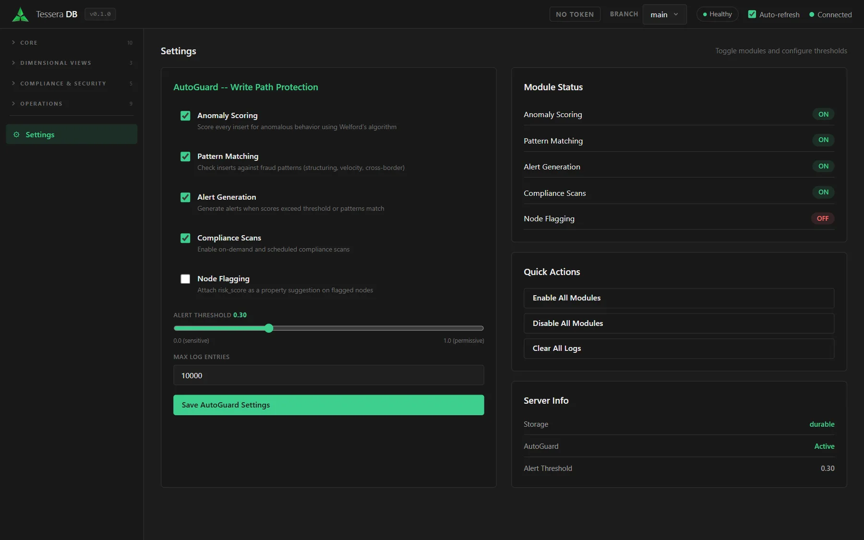Click the 'Node Flagging' checkbox label

tap(223, 279)
